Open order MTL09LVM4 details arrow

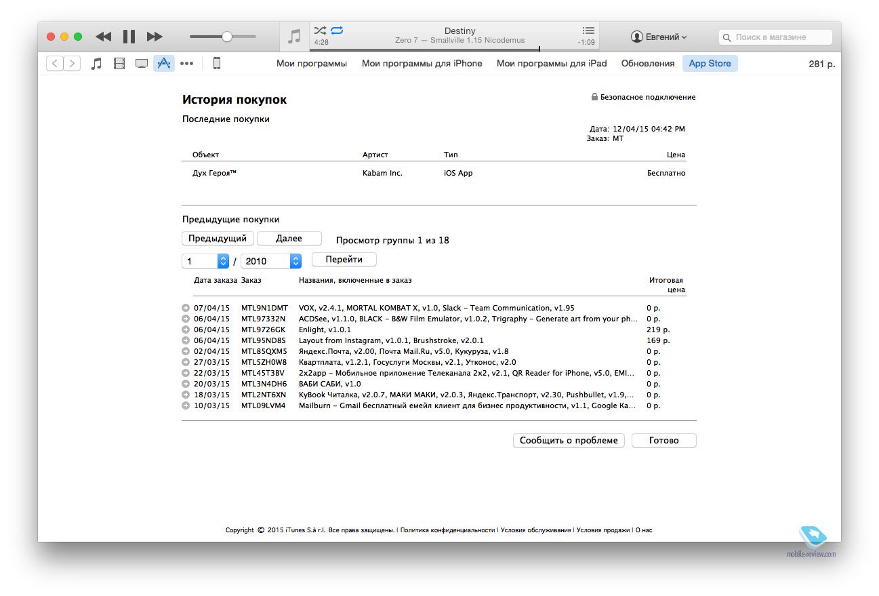[x=186, y=405]
